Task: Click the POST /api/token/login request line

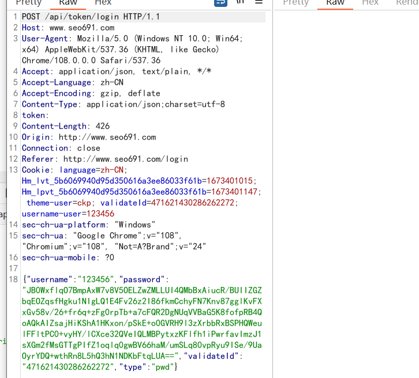Action: click(x=87, y=17)
